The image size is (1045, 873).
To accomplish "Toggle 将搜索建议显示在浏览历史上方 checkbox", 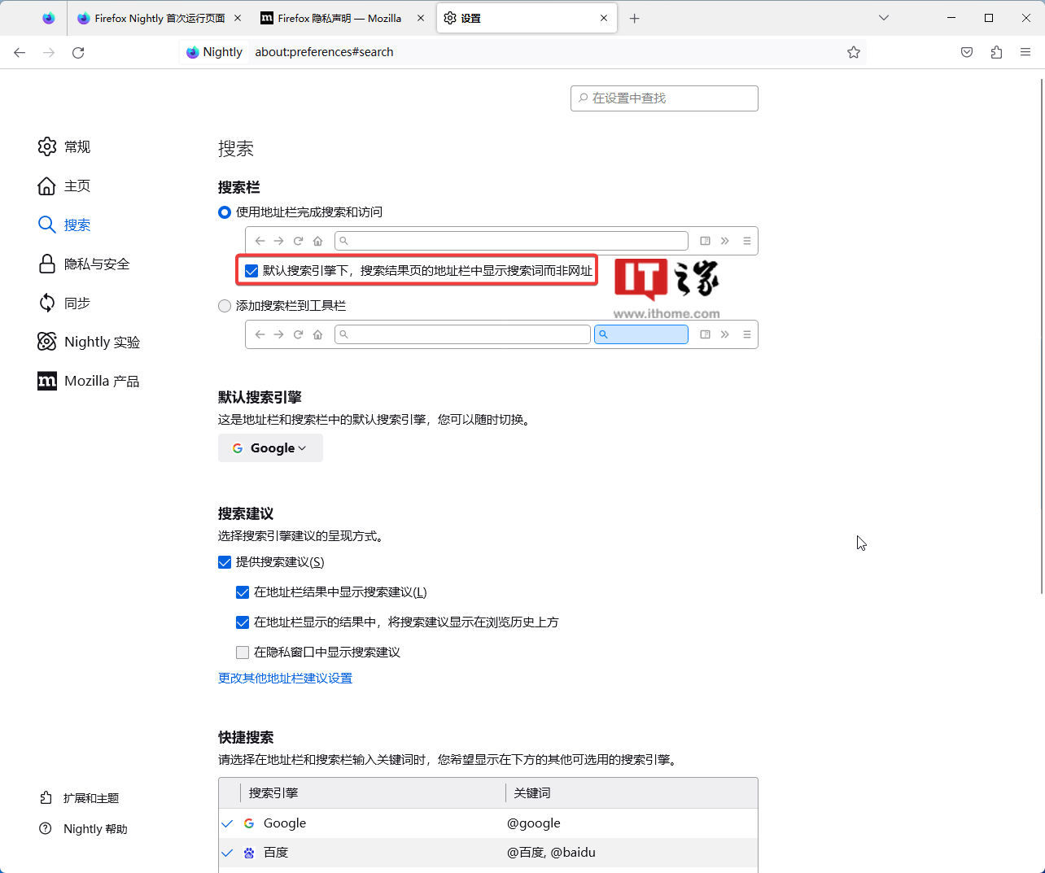I will pos(243,622).
